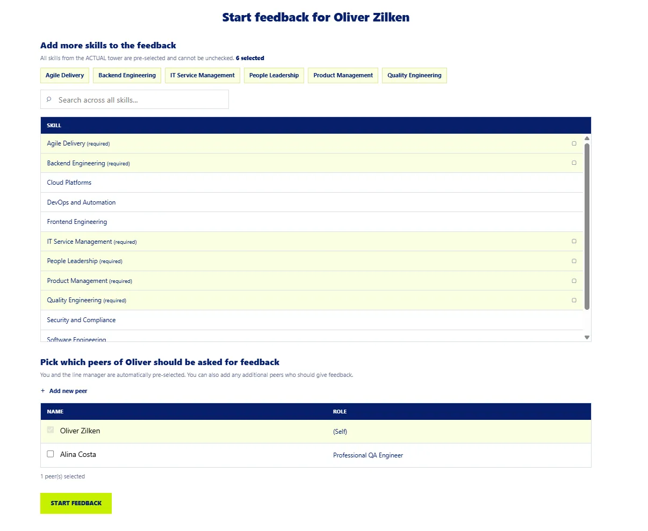Click the 1 peer(s) selected text
This screenshot has height=531, width=648.
pyautogui.click(x=62, y=476)
